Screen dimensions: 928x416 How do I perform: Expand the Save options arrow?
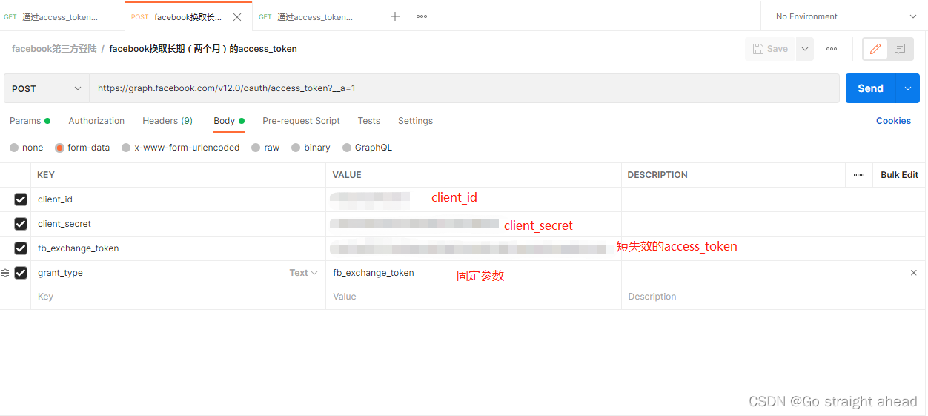pos(804,49)
